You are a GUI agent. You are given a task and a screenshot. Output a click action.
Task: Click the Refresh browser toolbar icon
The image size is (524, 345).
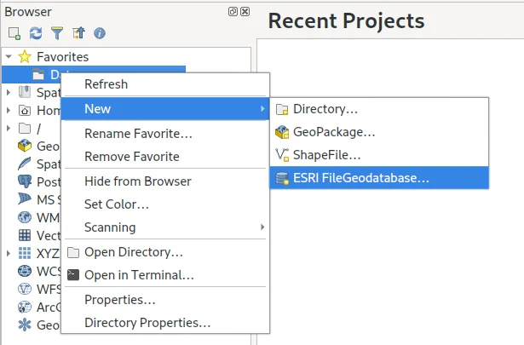(35, 33)
